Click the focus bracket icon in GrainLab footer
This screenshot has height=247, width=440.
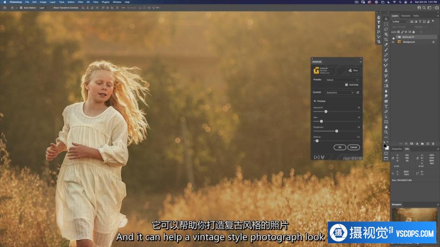pos(316,157)
